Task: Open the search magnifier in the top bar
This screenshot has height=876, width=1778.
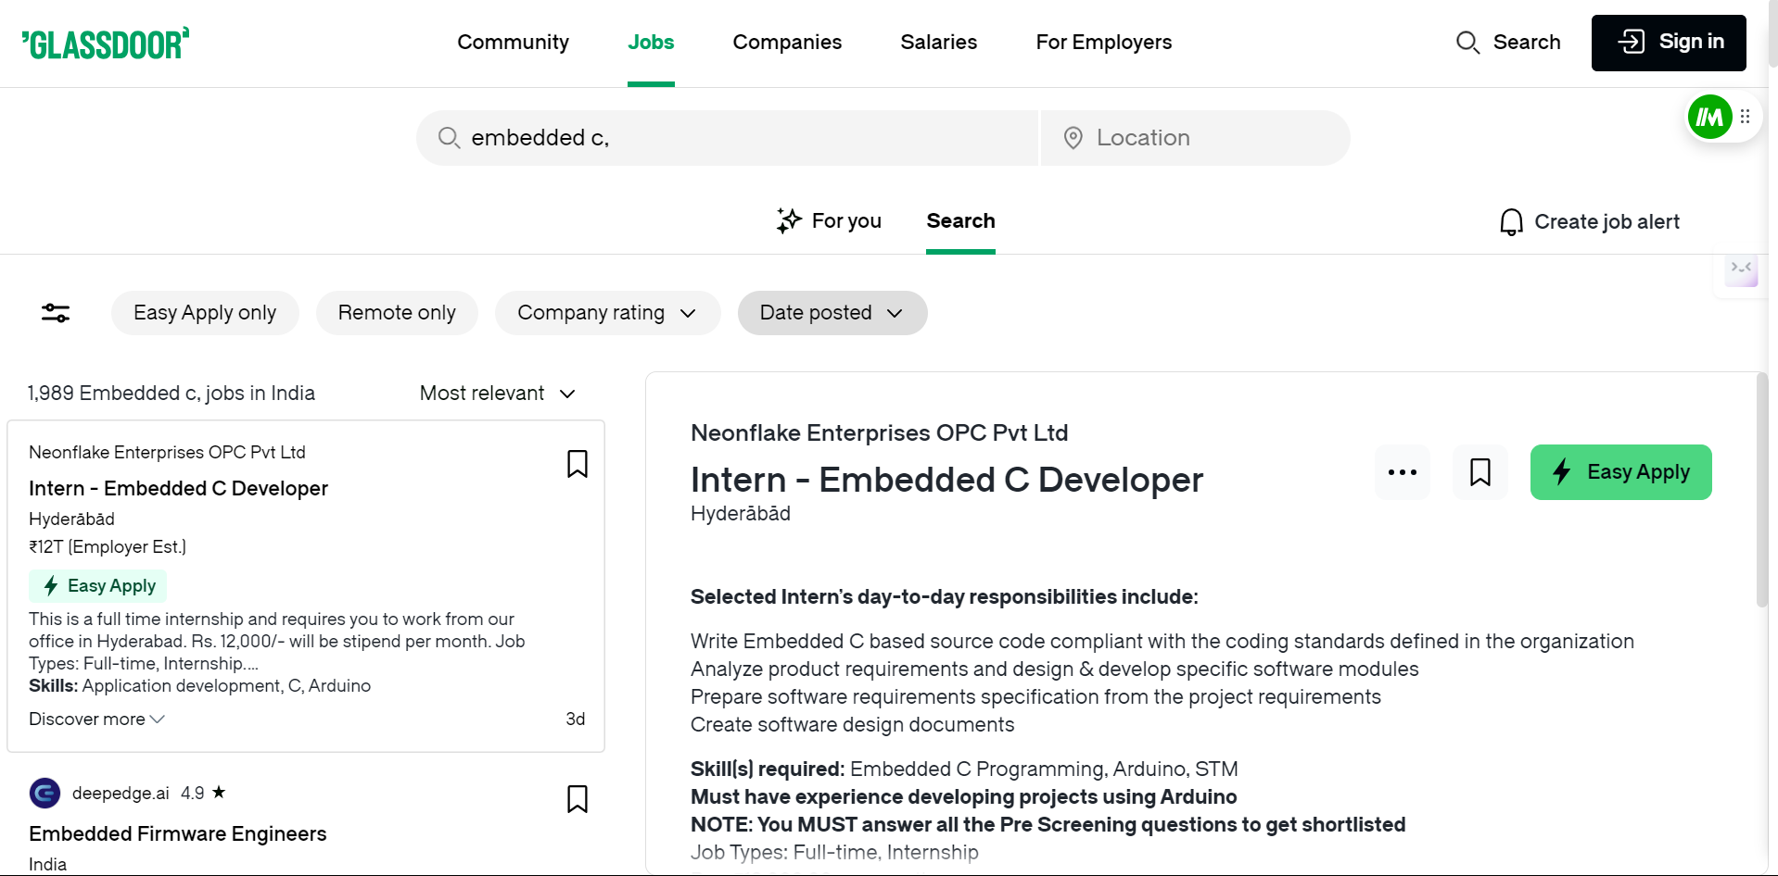Action: click(1467, 43)
